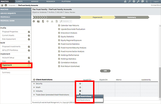Click the document page icon in toolbar

[x=56, y=21]
